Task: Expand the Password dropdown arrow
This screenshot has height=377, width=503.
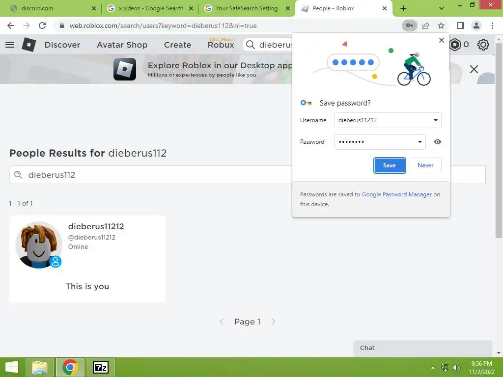Action: 419,142
